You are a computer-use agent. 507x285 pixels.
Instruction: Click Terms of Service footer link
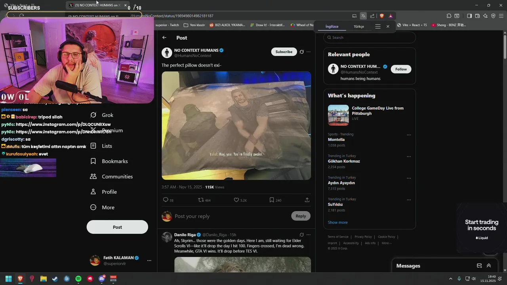338,237
